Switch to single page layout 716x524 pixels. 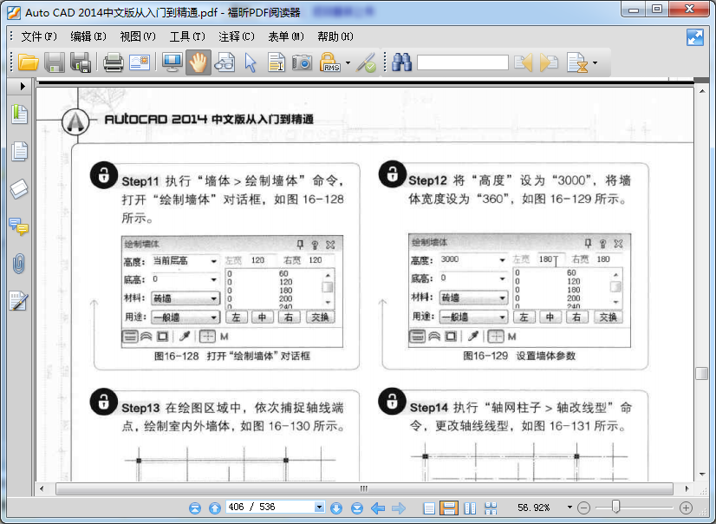click(x=429, y=508)
